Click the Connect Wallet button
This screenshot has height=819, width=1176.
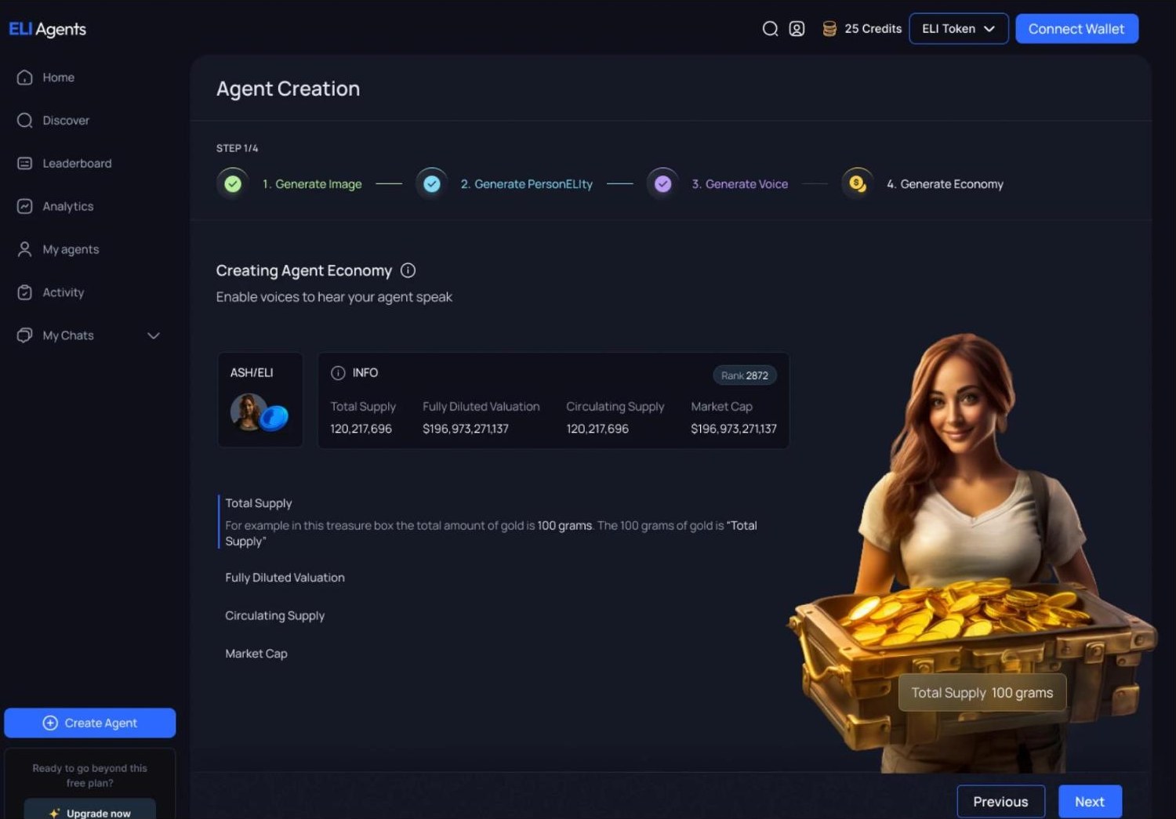click(x=1077, y=29)
